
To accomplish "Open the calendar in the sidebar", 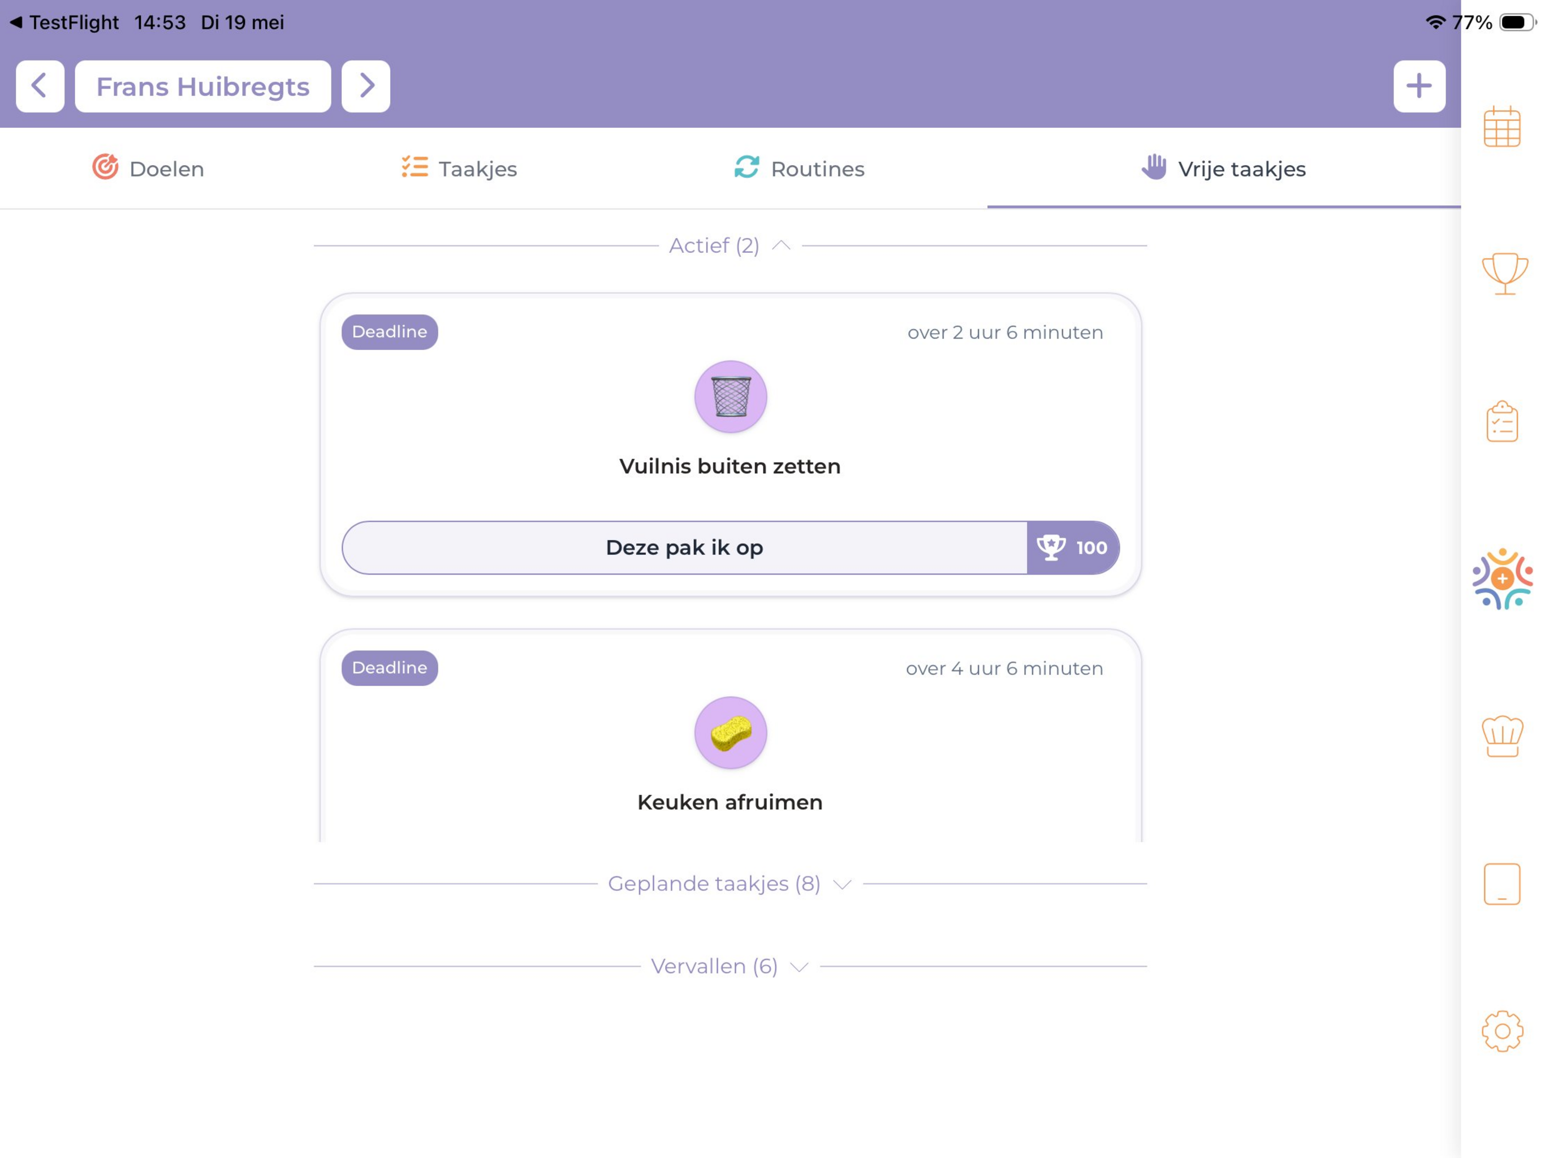I will point(1501,127).
